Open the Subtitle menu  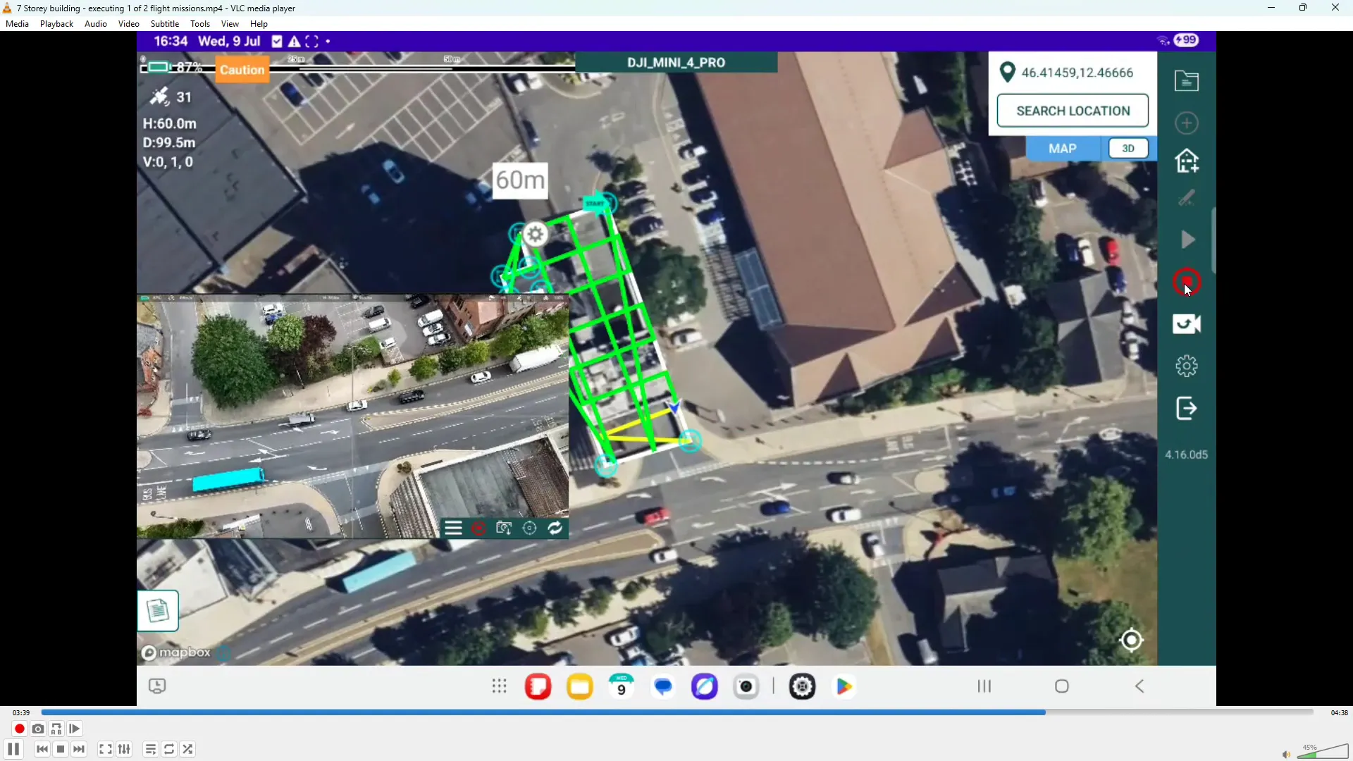[x=164, y=24]
